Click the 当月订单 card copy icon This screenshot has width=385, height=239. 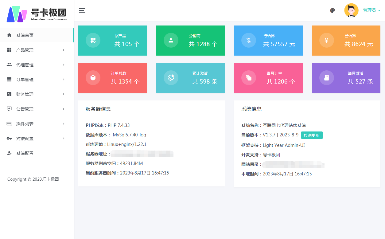[249, 78]
